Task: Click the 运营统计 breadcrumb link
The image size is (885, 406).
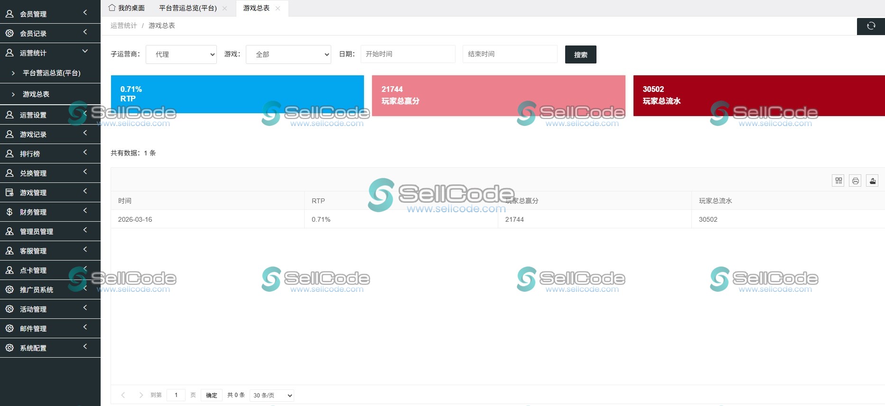Action: 124,26
